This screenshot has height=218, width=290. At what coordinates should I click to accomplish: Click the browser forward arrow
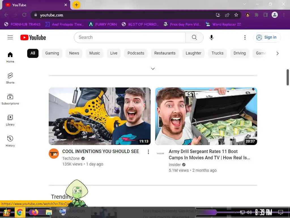pos(15,15)
